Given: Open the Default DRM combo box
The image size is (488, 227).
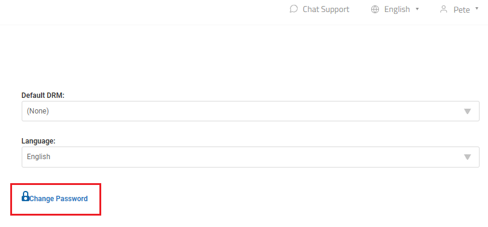Looking at the screenshot, I should pos(250,111).
